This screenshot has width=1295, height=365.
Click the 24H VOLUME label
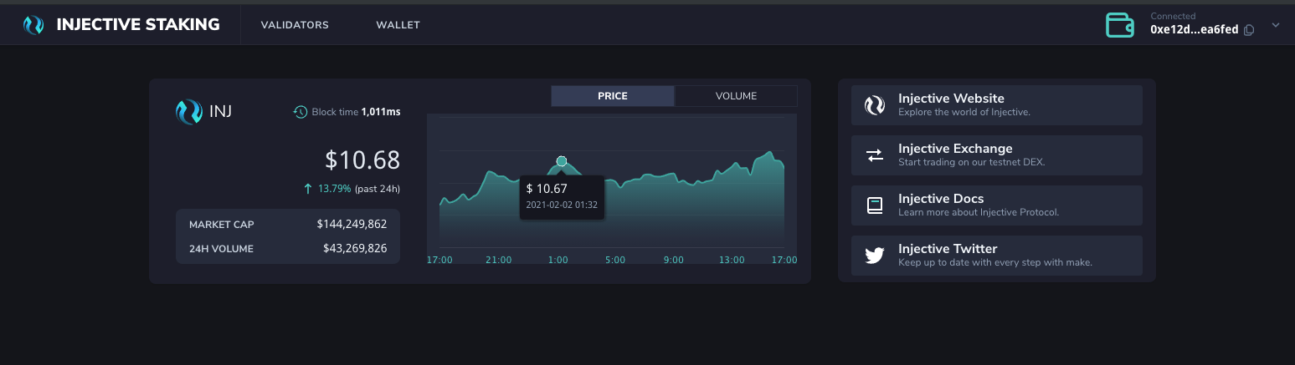221,249
